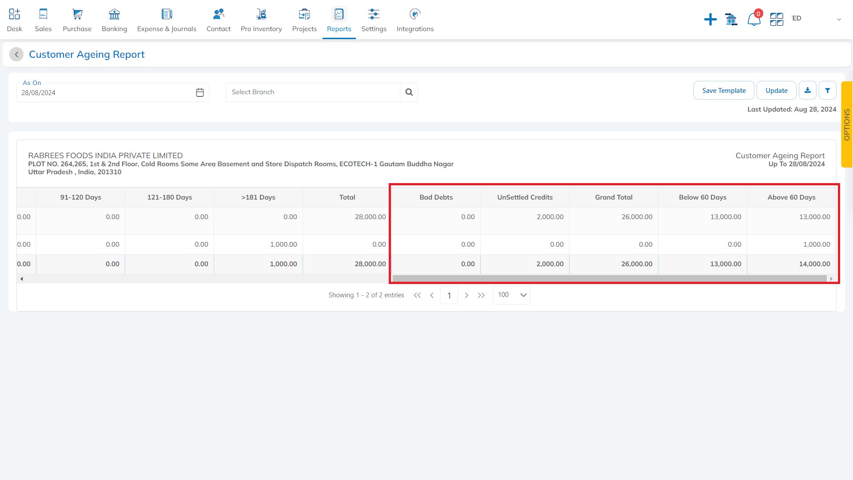This screenshot has height=480, width=853.
Task: Click the branch search magnifier icon
Action: (x=409, y=92)
